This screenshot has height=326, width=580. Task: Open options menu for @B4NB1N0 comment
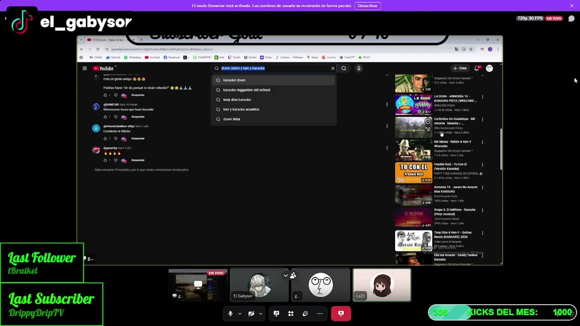(x=387, y=105)
